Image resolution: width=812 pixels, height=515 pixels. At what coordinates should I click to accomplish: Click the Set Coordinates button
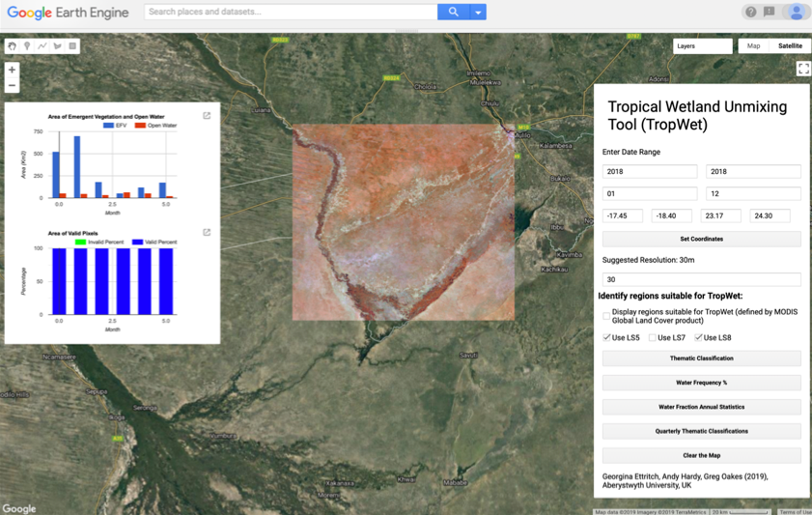pyautogui.click(x=701, y=239)
